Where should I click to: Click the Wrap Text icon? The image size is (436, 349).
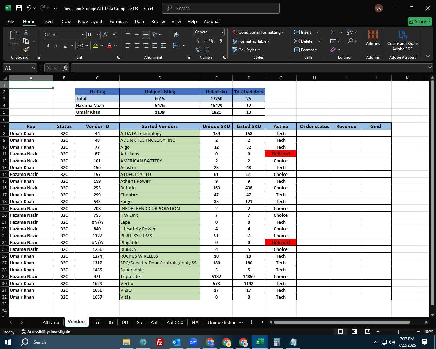176,35
